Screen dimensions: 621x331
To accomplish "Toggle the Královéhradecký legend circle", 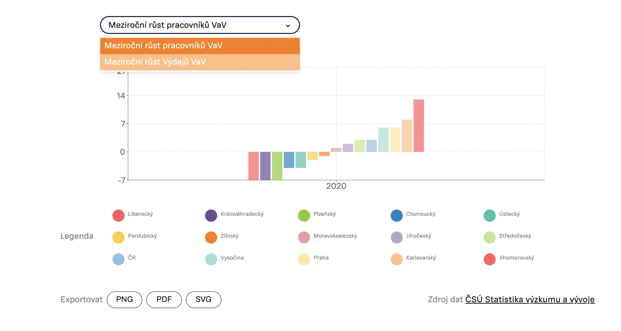I will tap(211, 215).
